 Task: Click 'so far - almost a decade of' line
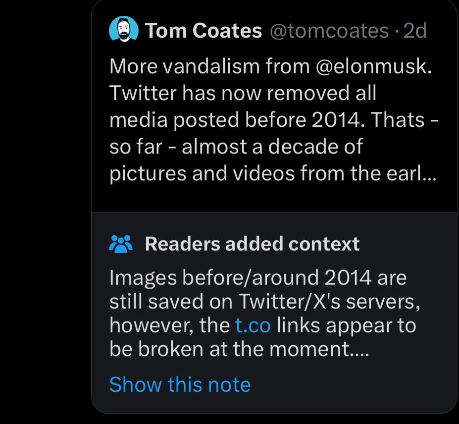click(236, 147)
